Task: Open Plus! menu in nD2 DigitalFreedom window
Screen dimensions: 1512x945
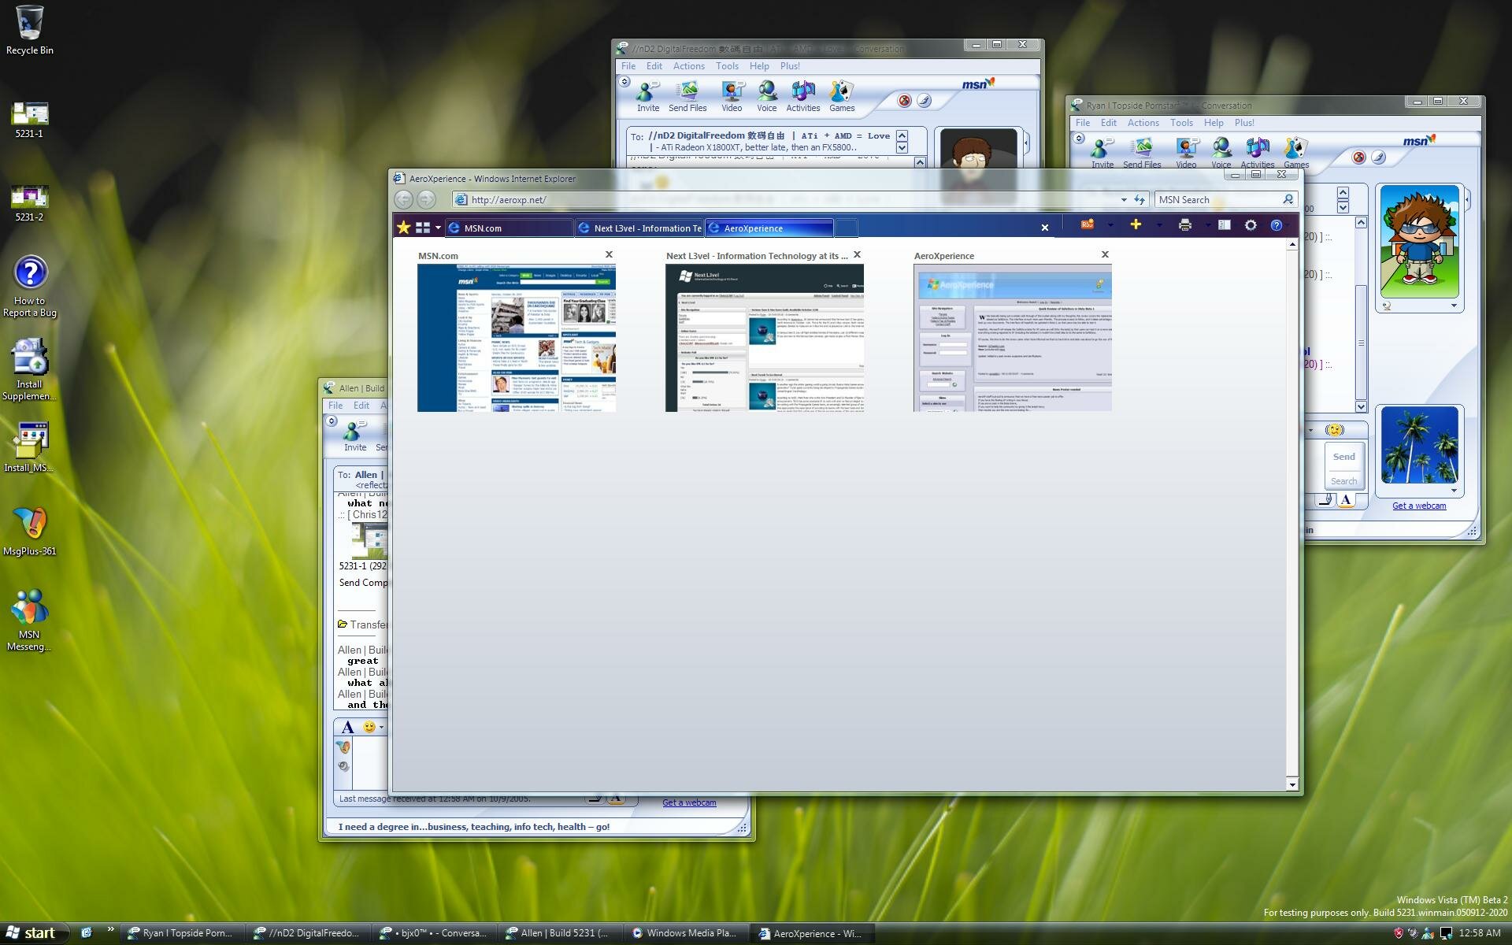Action: click(x=790, y=66)
